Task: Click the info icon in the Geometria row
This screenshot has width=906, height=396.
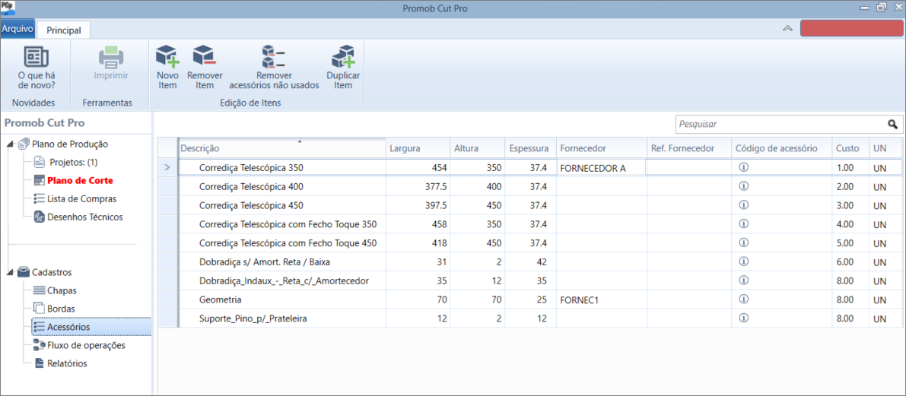Action: pyautogui.click(x=744, y=299)
